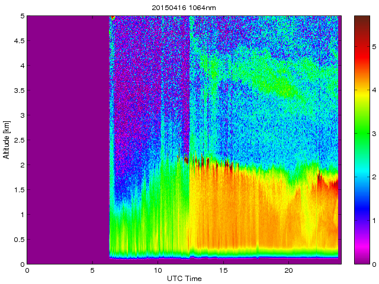379x284 pixels.
Task: Click the 'UTC Time' x-axis label
Action: coord(184,279)
